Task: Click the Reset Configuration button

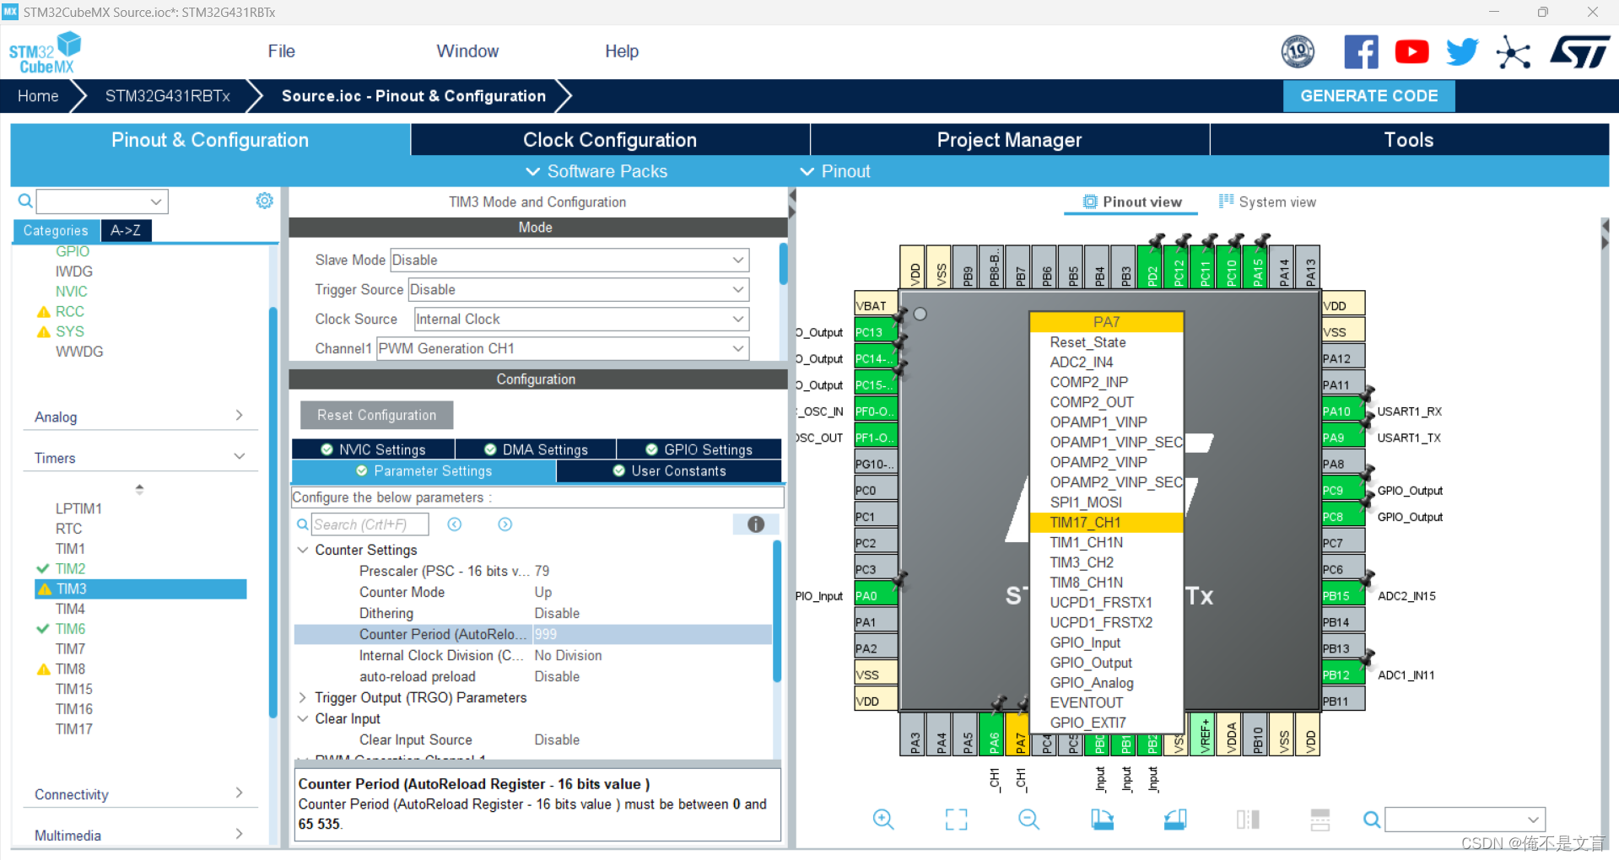Action: click(377, 415)
